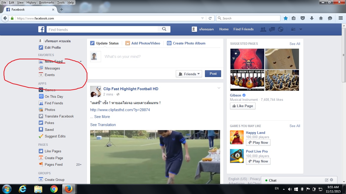Open the News Feed sort options arrow
This screenshot has width=346, height=194.
(81, 61)
